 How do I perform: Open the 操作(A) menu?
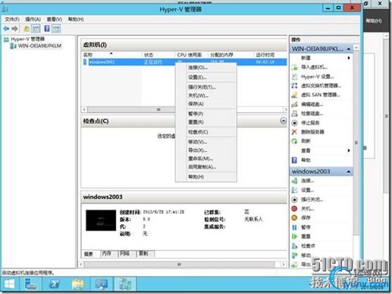[33, 19]
